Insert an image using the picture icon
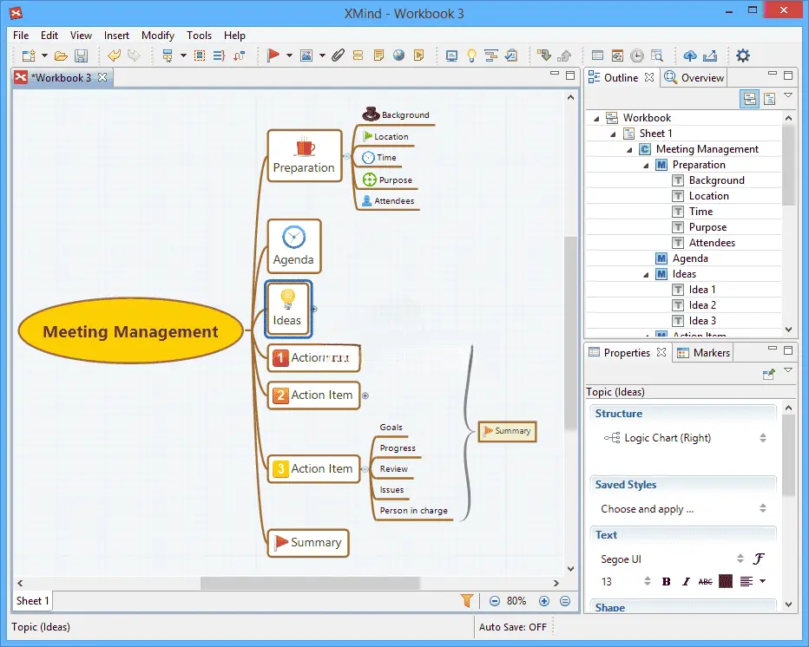This screenshot has width=809, height=647. point(306,56)
